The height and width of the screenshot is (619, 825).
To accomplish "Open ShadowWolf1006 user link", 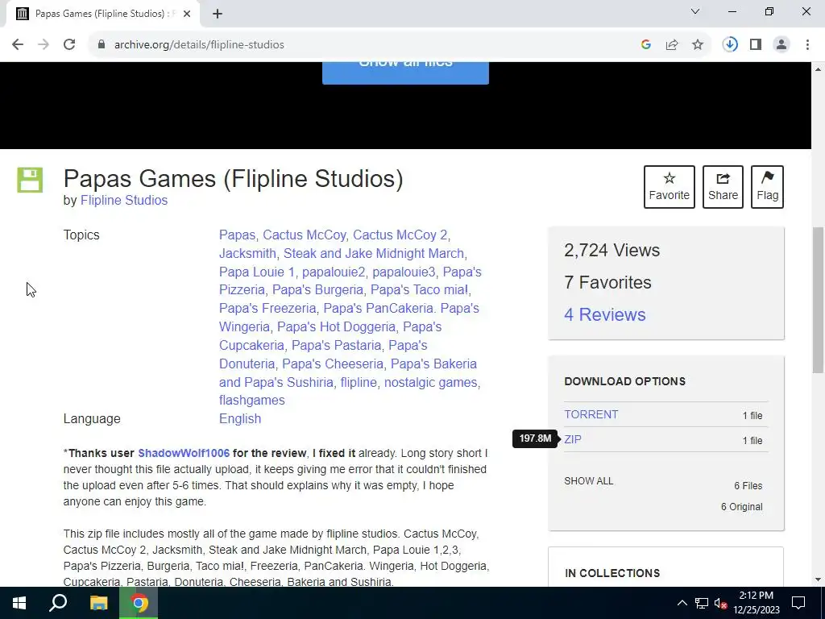I will click(184, 453).
